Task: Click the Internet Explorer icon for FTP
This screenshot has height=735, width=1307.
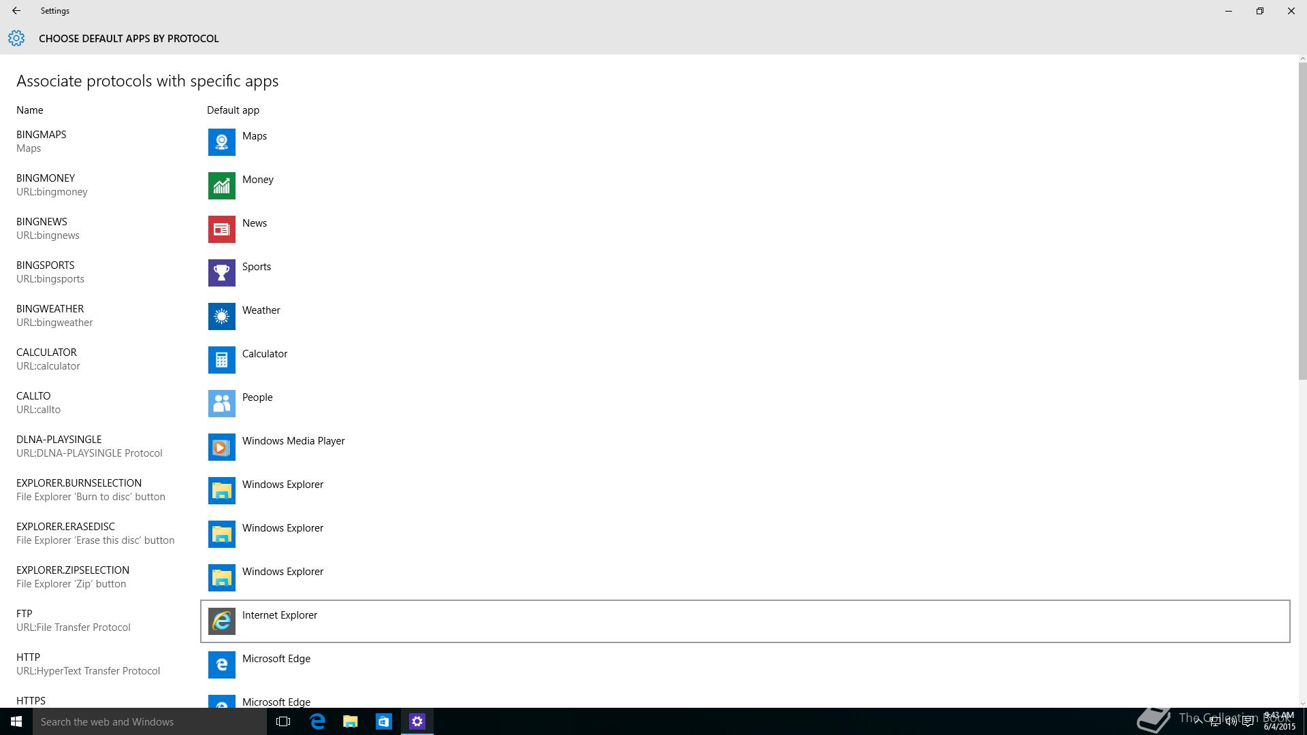Action: (221, 621)
